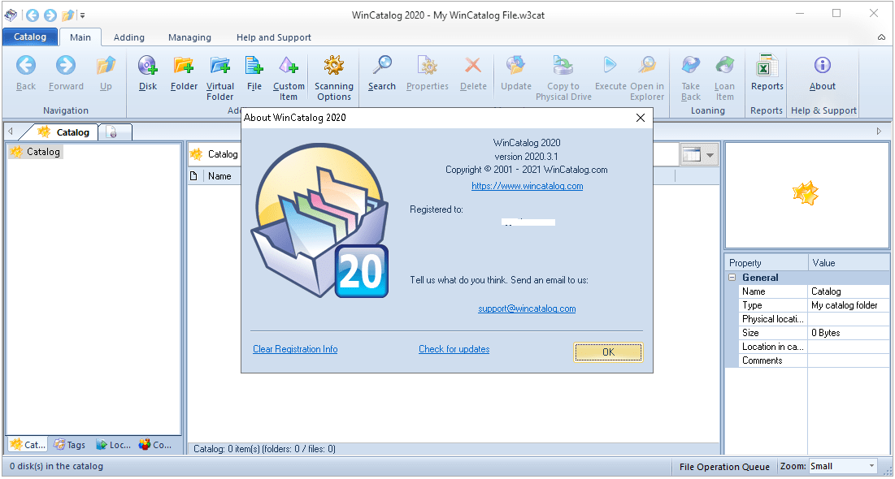Create a Virtual Folder
This screenshot has height=479, width=895.
point(219,79)
